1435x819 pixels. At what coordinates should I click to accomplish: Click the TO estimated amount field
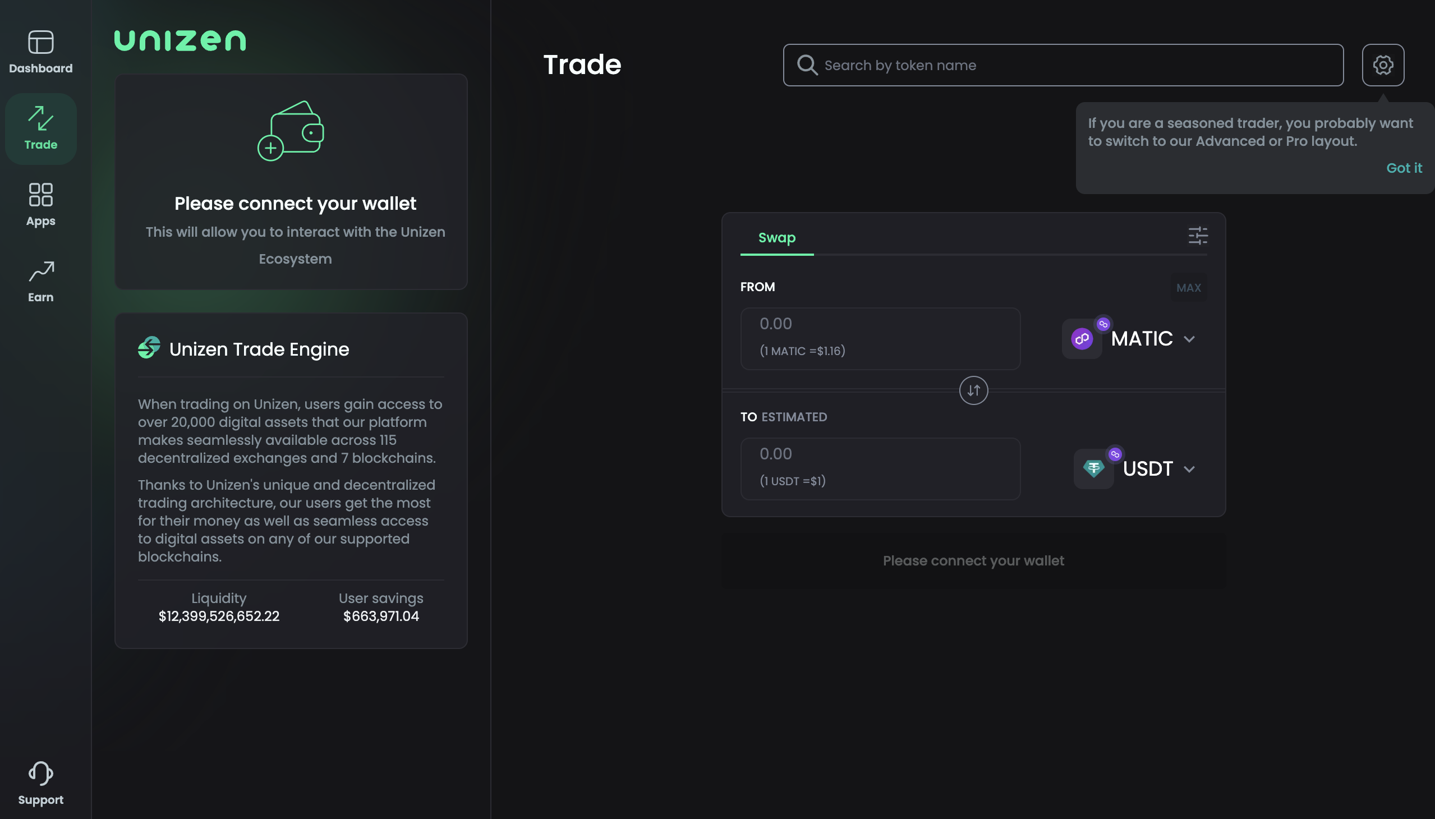(880, 468)
